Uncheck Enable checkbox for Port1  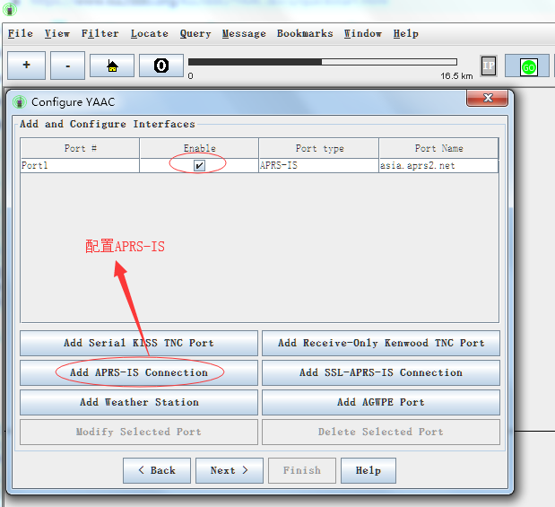(199, 166)
